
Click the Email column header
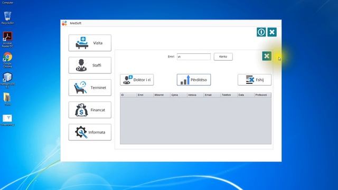(212, 95)
